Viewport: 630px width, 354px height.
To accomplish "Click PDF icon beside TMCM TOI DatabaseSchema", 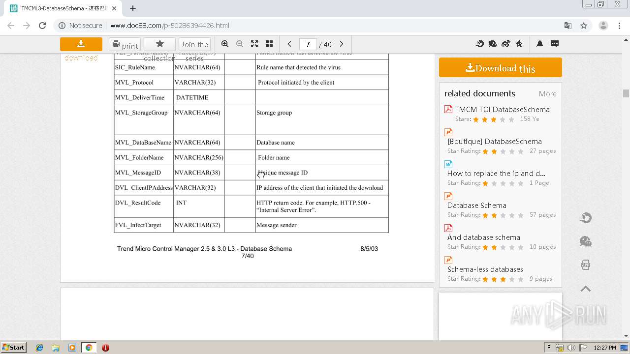I will click(x=448, y=109).
